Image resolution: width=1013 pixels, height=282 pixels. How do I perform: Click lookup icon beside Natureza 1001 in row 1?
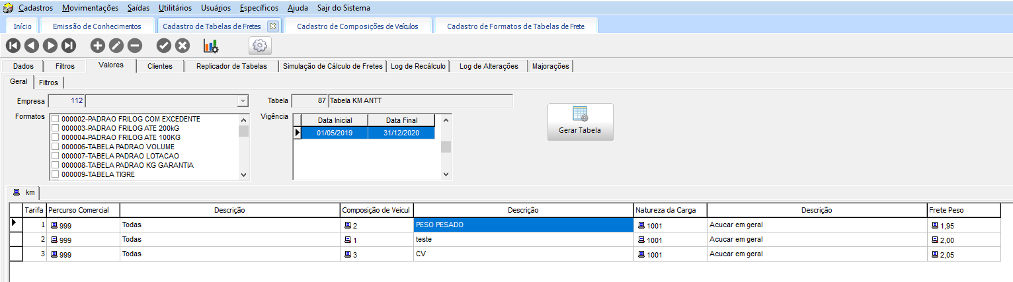click(641, 225)
